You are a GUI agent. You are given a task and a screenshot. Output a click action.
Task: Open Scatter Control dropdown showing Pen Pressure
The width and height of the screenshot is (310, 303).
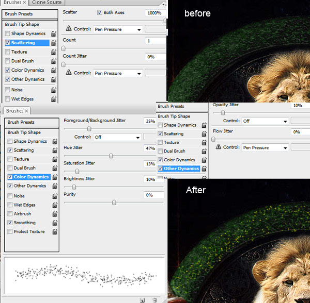[x=118, y=29]
